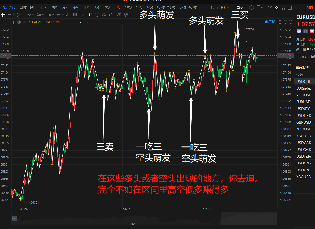The width and height of the screenshot is (315, 229).
Task: Select the 15分 timeframe
Action: point(139,7)
